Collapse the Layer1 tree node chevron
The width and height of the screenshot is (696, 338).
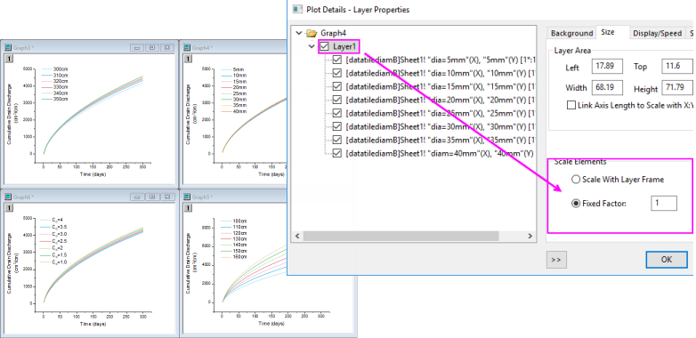tap(312, 46)
